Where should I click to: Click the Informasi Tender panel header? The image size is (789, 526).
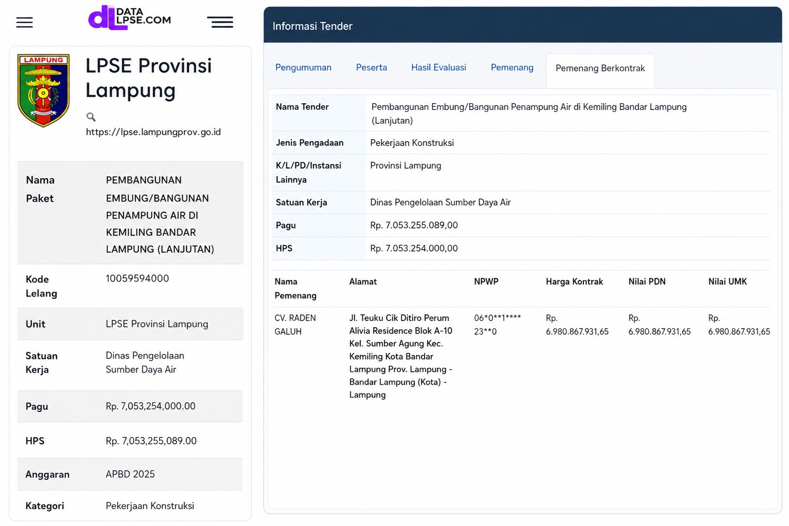pos(523,26)
